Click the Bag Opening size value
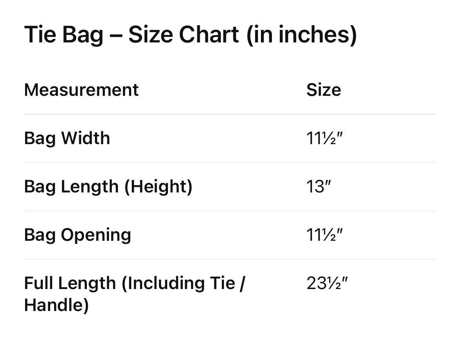Image resolution: width=450 pixels, height=346 pixels. coord(324,235)
